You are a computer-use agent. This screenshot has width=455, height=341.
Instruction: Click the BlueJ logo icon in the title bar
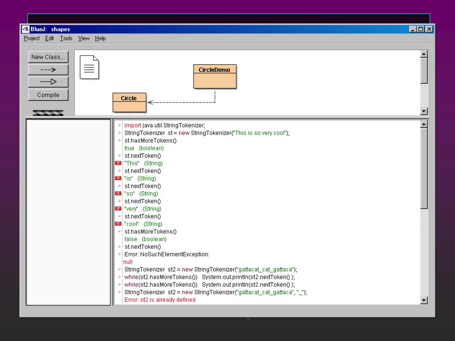(x=25, y=29)
